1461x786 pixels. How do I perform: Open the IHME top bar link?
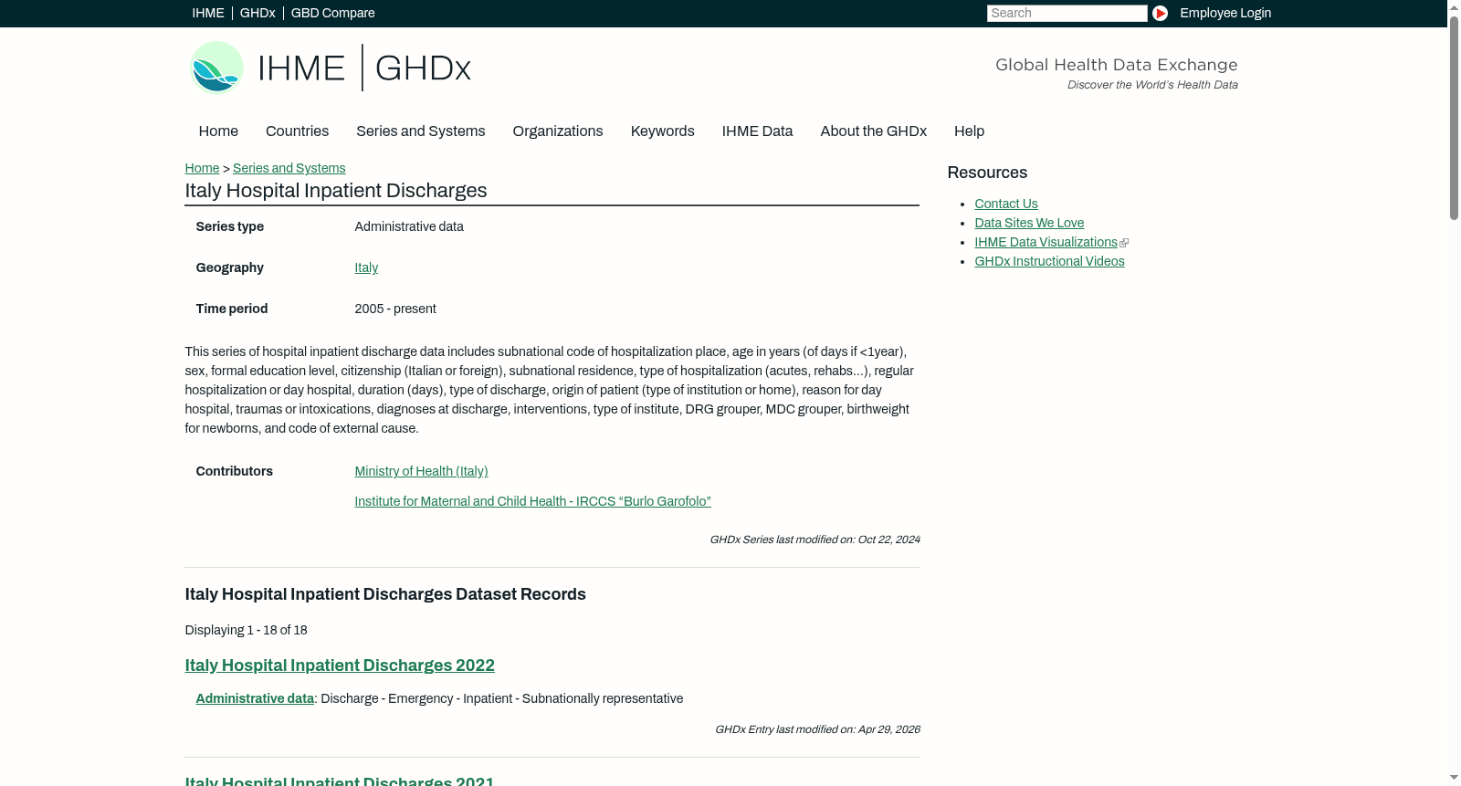coord(208,13)
